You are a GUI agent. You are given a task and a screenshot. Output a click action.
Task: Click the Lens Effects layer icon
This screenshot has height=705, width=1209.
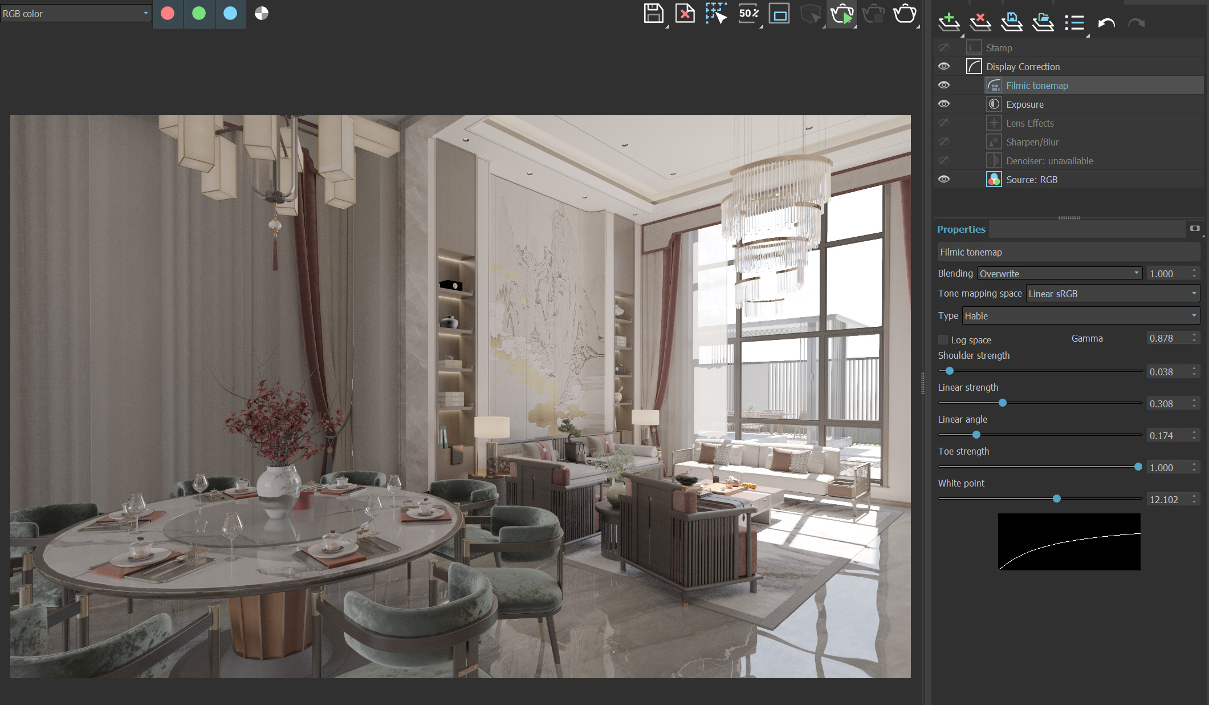[x=994, y=123]
